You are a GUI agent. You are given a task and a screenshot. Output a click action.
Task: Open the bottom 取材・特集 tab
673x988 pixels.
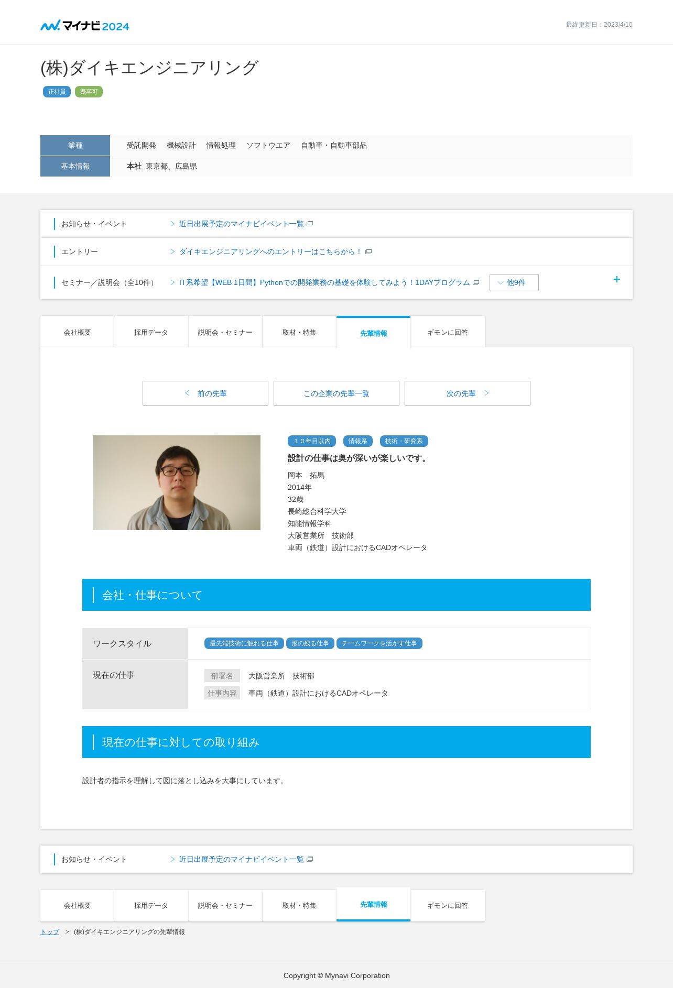pyautogui.click(x=299, y=905)
